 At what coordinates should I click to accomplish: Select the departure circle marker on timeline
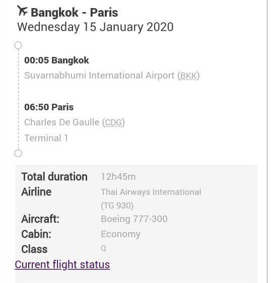(x=18, y=45)
